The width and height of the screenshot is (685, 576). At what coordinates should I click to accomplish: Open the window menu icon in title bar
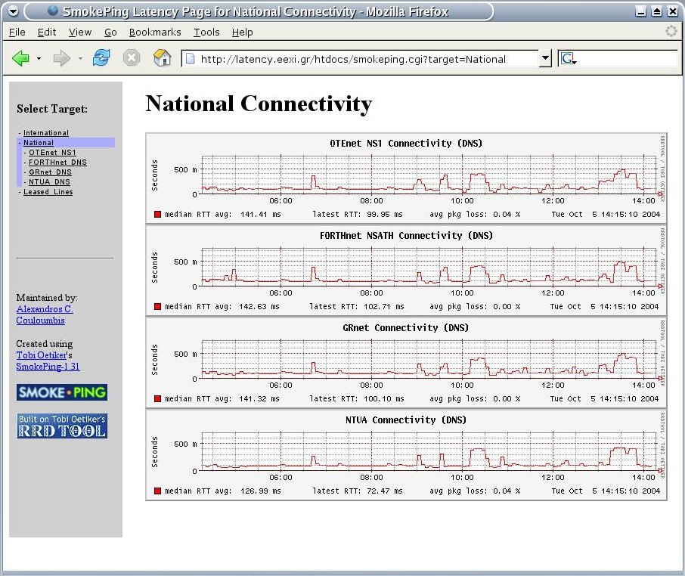point(13,11)
